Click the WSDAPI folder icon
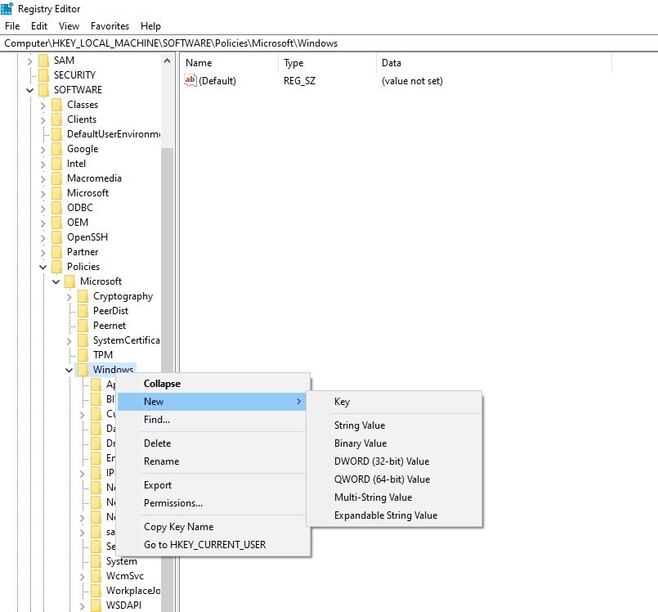Screen dimensions: 658x612 (96, 605)
